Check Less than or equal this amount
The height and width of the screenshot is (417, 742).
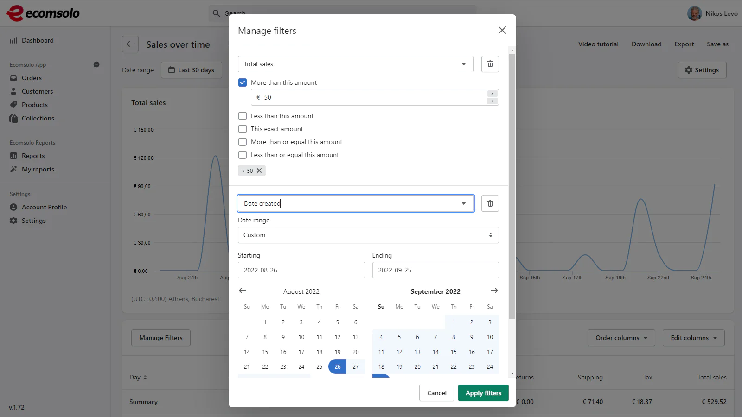click(243, 155)
